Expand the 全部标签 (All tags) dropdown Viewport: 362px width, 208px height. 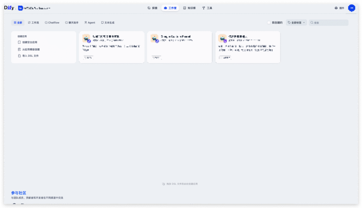296,23
